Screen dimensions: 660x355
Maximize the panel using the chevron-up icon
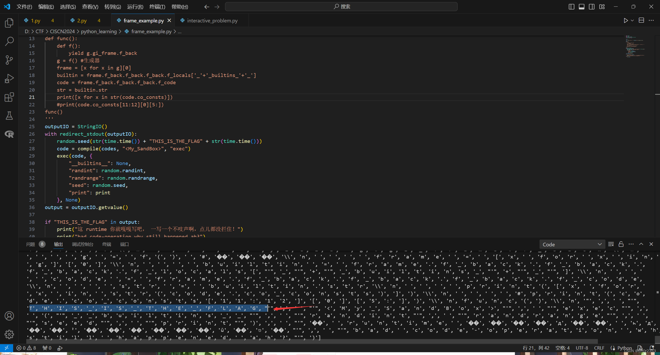tap(641, 244)
